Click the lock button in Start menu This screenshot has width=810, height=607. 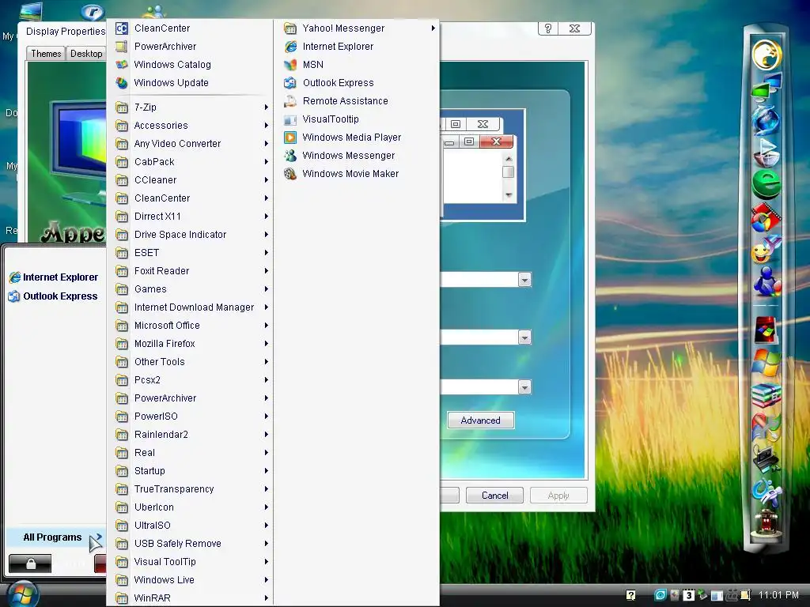click(30, 564)
